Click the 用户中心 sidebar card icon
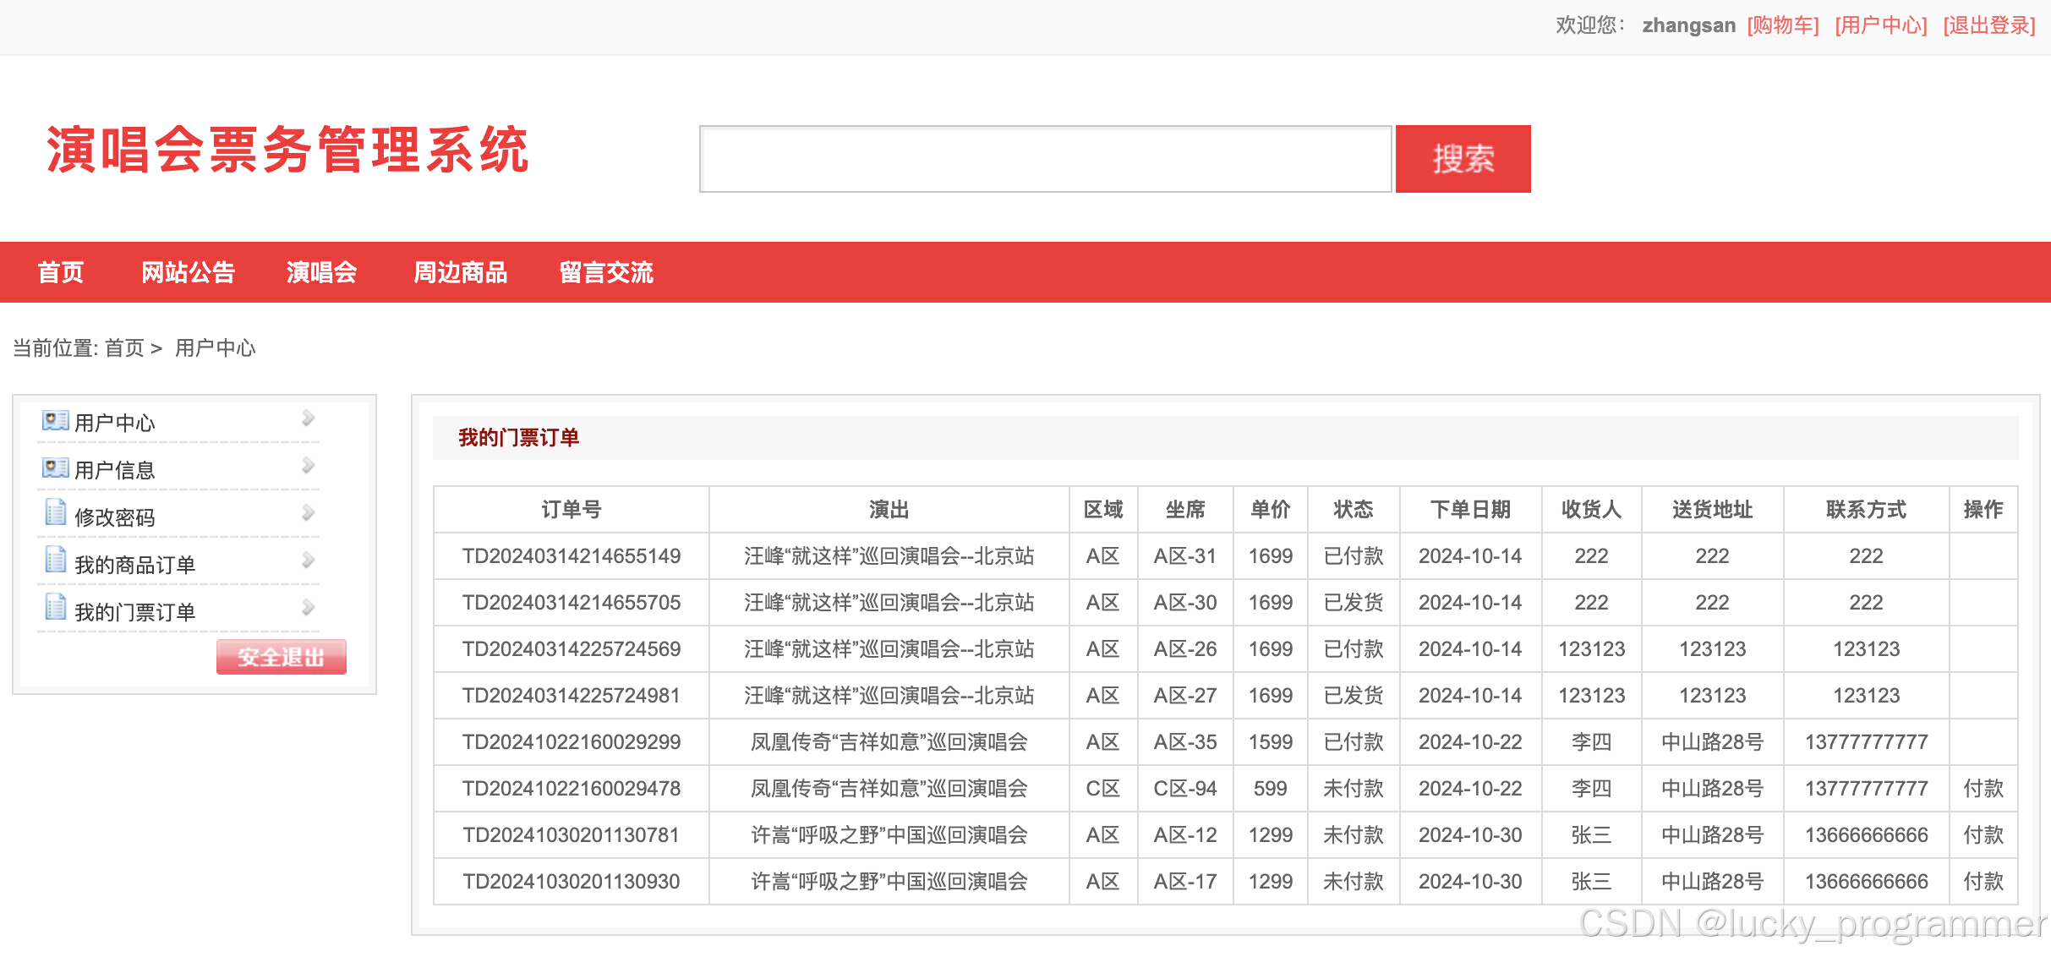Screen dimensions: 2051x957 [x=55, y=420]
